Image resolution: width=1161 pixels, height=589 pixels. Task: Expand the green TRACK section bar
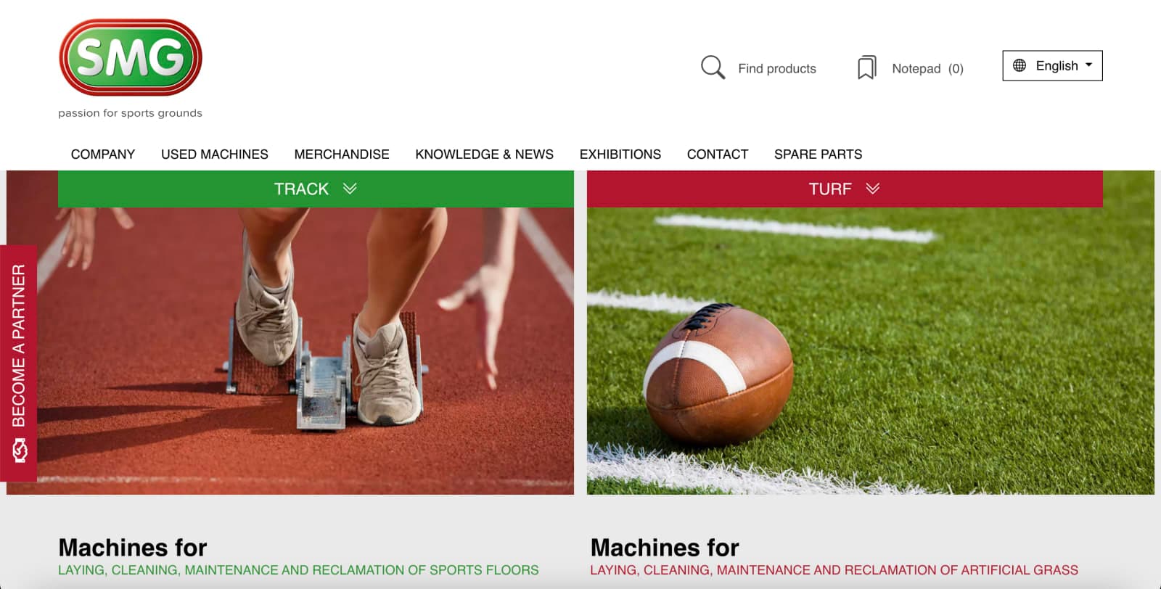click(x=316, y=189)
